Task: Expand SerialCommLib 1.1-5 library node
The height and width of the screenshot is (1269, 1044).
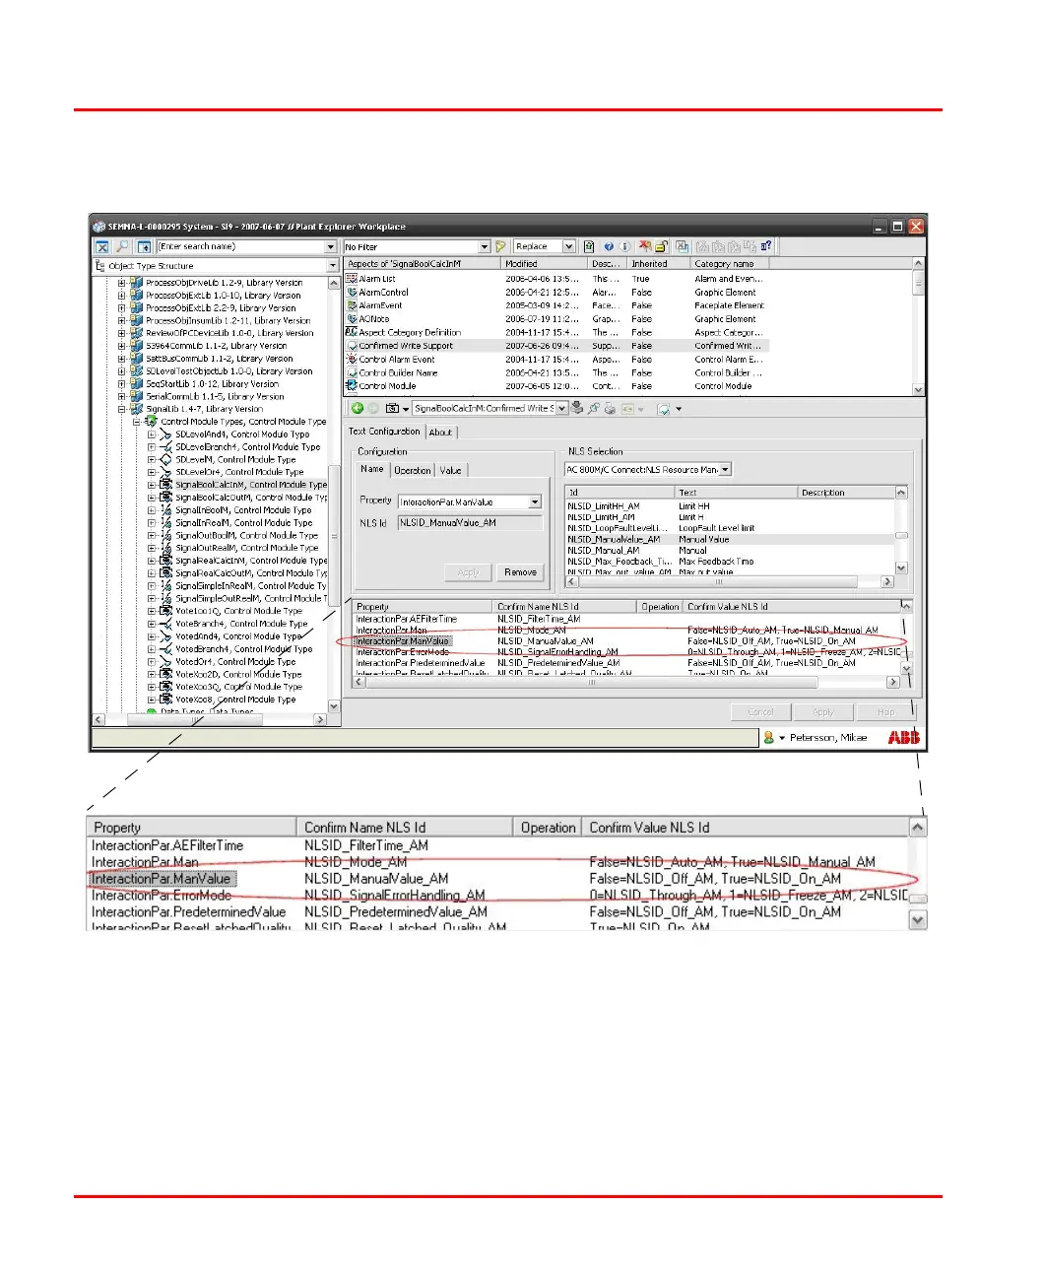Action: click(122, 396)
